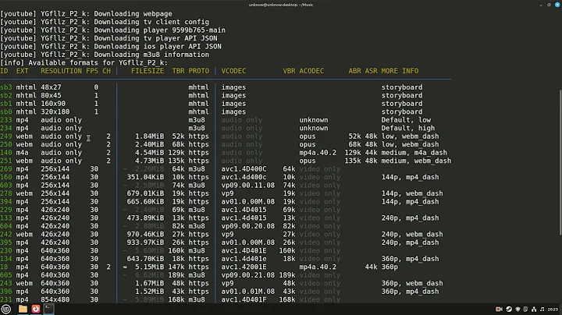Screen dimensions: 562x315
Task: Click the 854x480 resolution value
Action: pos(55,299)
